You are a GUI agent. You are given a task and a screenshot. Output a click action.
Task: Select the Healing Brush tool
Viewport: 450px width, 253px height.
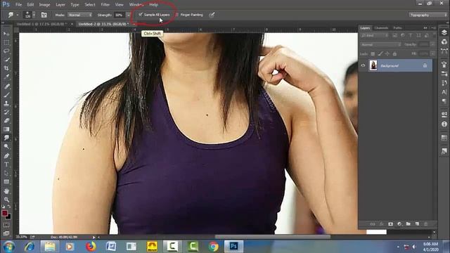click(x=6, y=86)
